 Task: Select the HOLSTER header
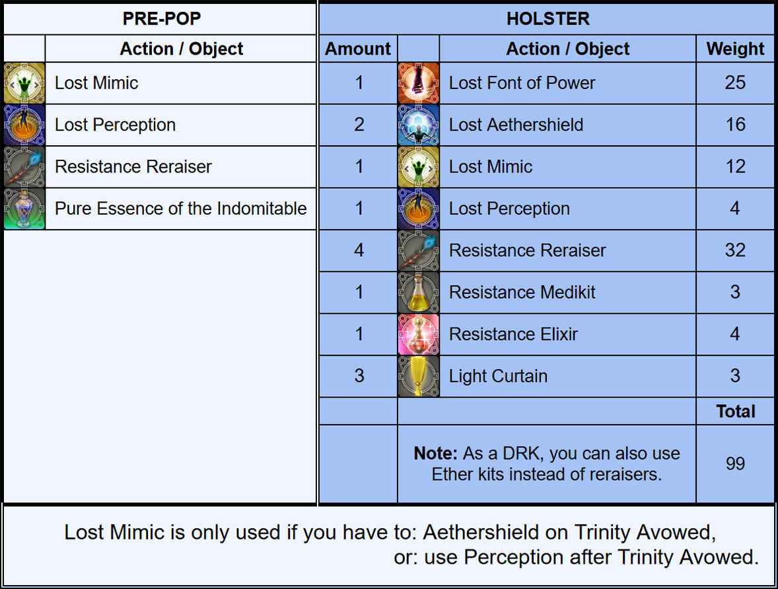pyautogui.click(x=548, y=18)
